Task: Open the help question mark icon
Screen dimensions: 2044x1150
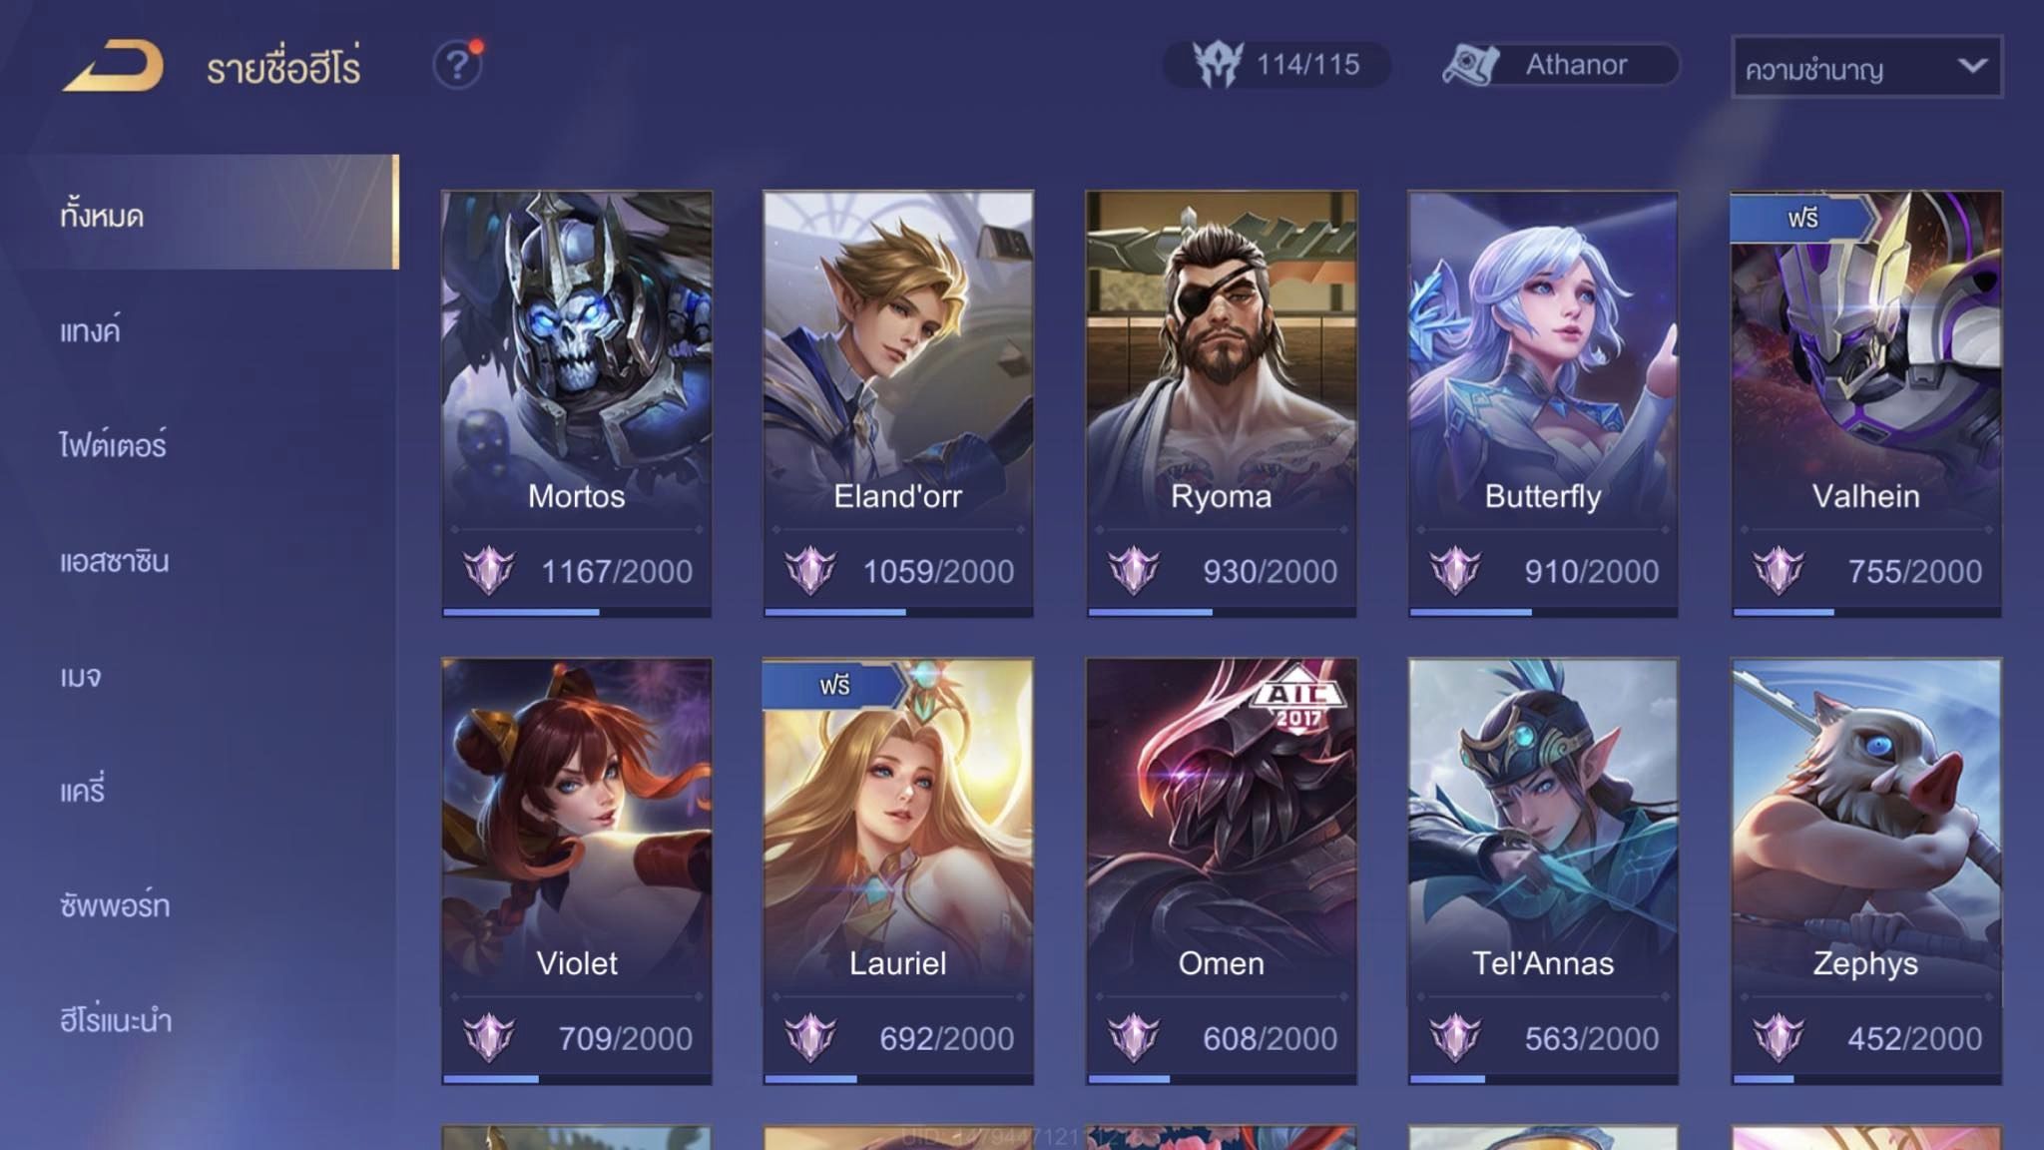Action: (458, 65)
